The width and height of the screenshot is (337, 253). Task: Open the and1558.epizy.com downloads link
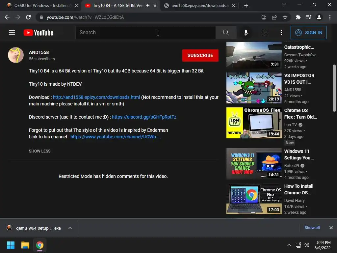click(96, 97)
